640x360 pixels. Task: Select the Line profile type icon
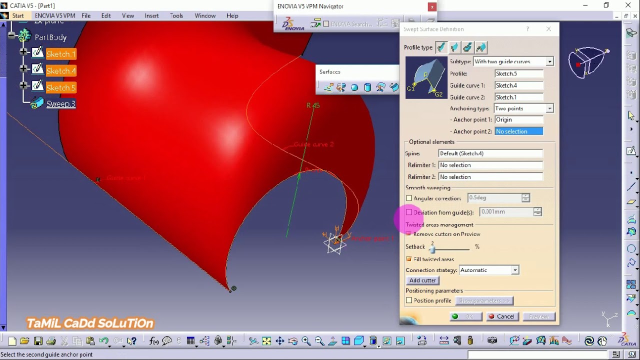click(454, 47)
